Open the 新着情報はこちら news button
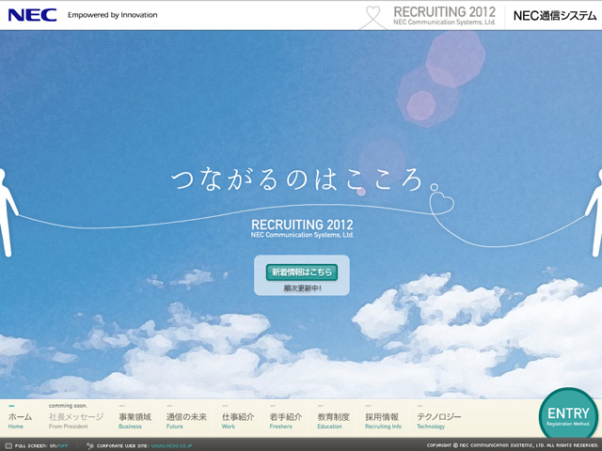Viewport: 602px width, 451px height. click(302, 272)
